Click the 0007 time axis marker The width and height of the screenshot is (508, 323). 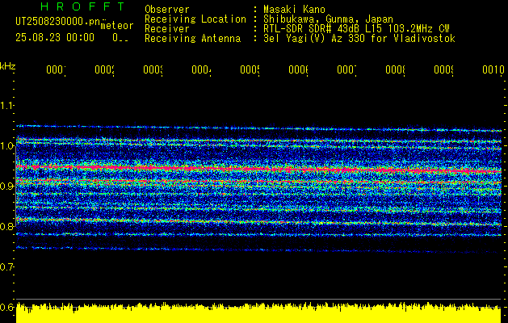347,69
